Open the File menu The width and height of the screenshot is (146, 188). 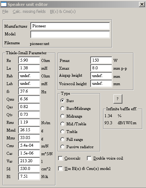[x=5, y=11]
